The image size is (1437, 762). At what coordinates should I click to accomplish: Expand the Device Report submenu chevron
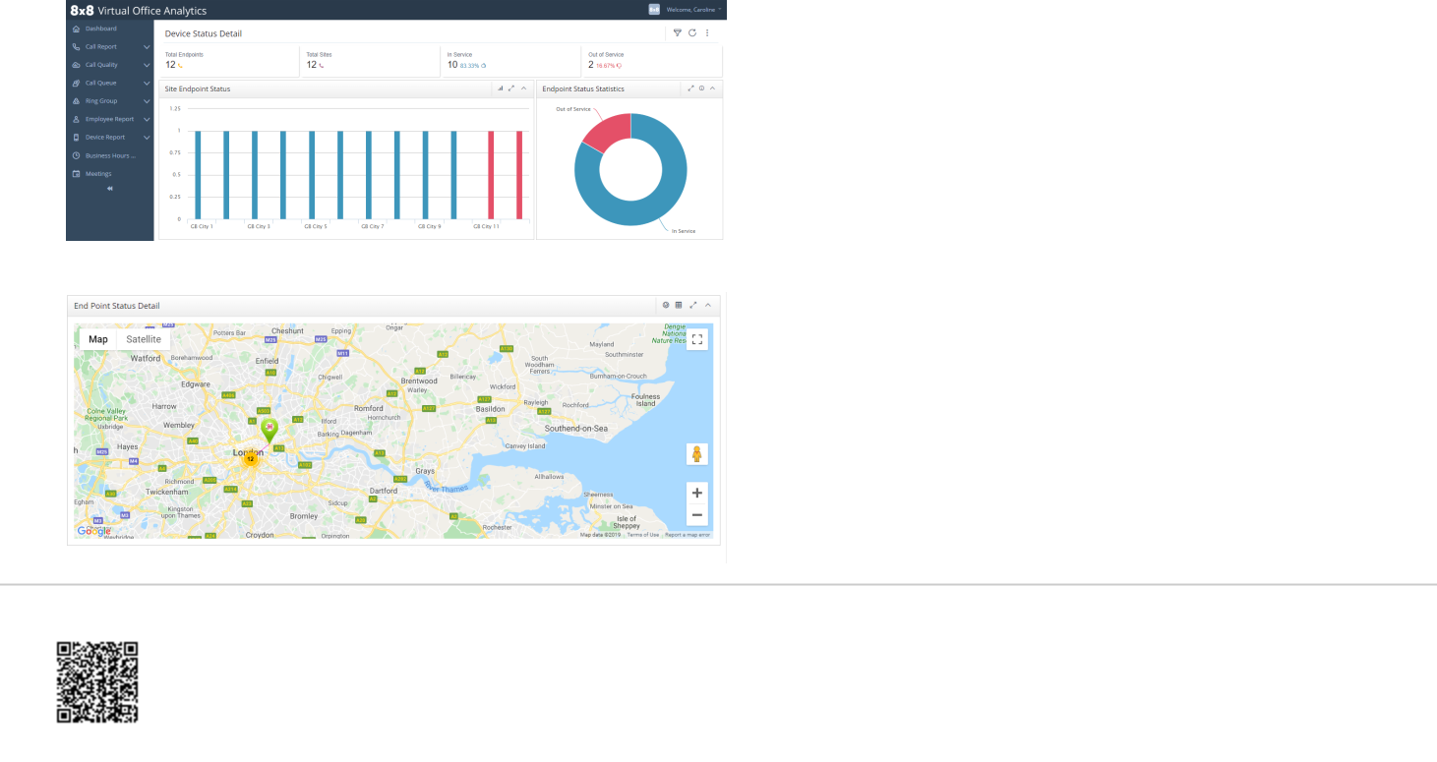coord(147,138)
